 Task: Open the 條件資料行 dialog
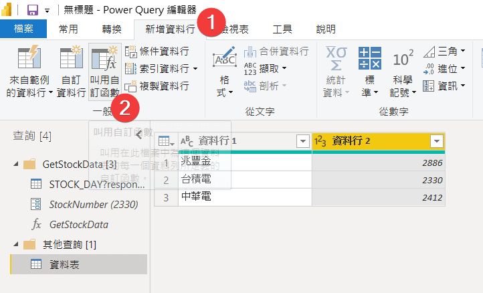click(x=157, y=52)
